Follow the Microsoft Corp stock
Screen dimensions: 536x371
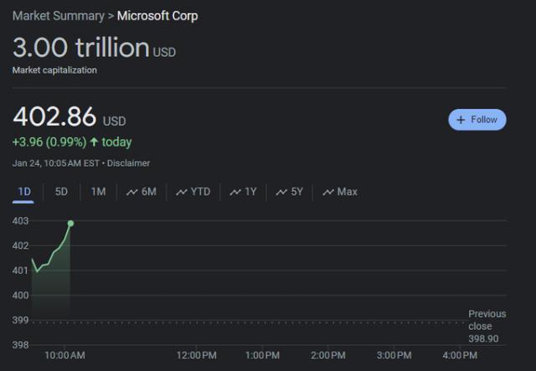[x=477, y=120]
